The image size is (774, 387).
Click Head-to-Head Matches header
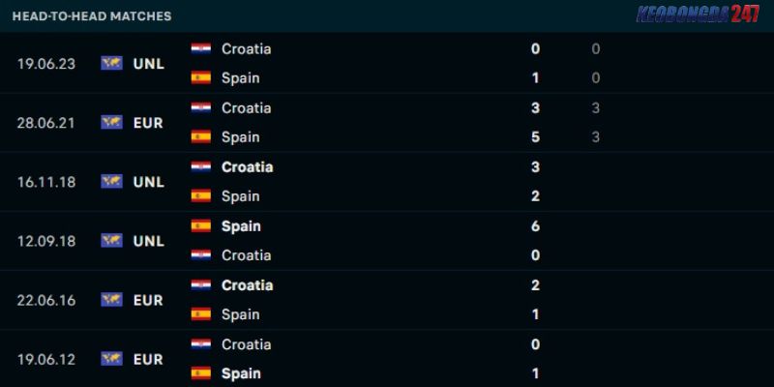click(92, 15)
